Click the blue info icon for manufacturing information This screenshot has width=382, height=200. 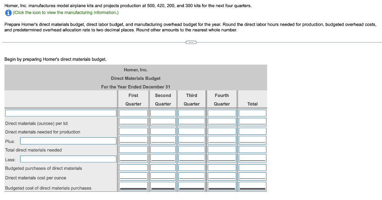8,13
